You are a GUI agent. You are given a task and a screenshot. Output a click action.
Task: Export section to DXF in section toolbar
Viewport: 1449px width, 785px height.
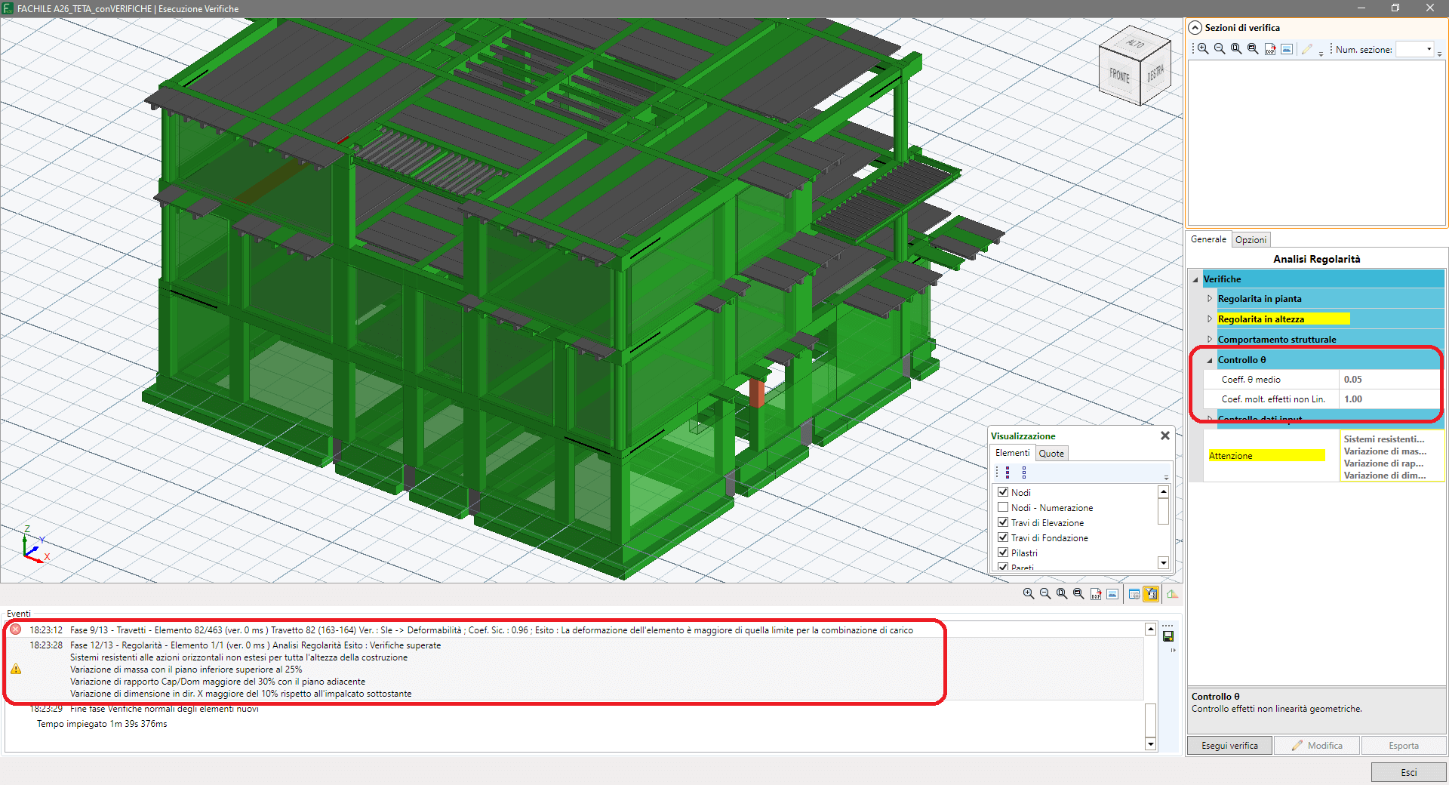[x=1270, y=49]
